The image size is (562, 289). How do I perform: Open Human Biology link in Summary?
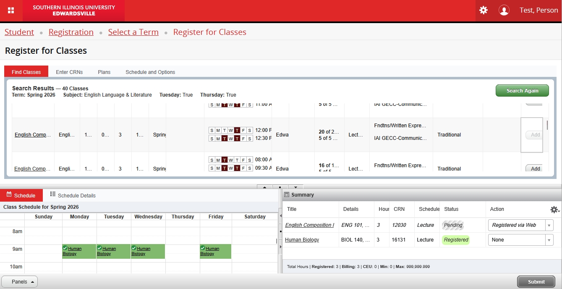tap(302, 240)
